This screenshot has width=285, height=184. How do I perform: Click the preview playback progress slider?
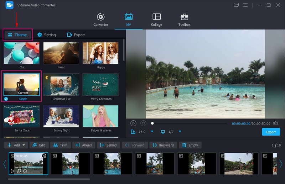click(x=189, y=123)
